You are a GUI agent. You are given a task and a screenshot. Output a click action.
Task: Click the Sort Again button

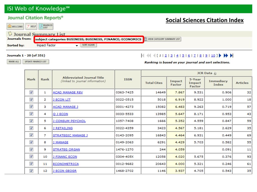coord(89,45)
